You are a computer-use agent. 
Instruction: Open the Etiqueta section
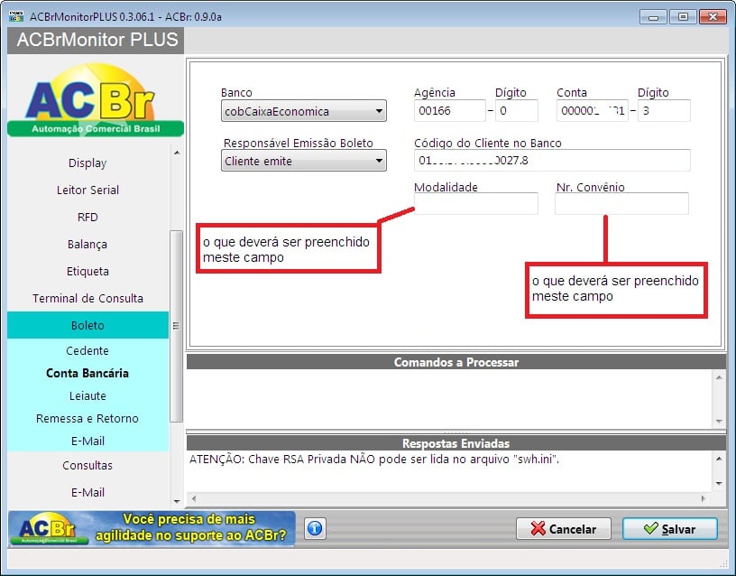(x=87, y=271)
